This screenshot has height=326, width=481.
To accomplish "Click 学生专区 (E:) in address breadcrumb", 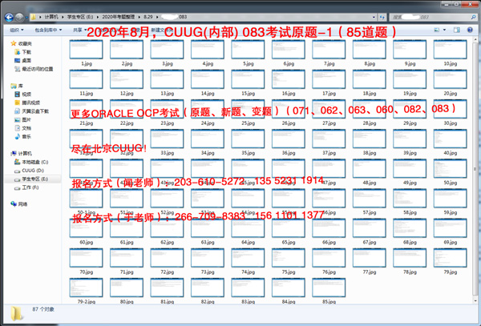I will pos(80,17).
